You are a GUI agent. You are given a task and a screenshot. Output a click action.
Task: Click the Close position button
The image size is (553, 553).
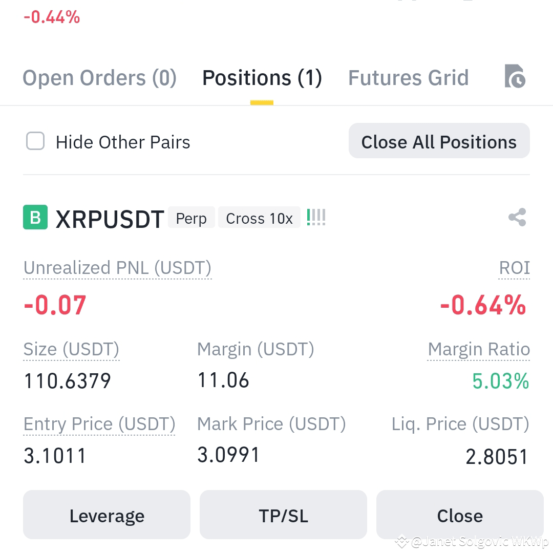pyautogui.click(x=460, y=515)
